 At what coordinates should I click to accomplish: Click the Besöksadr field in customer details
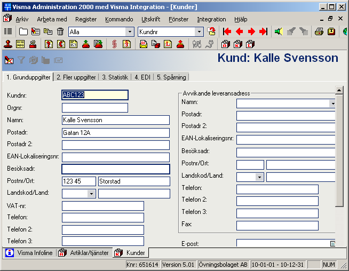point(116,169)
